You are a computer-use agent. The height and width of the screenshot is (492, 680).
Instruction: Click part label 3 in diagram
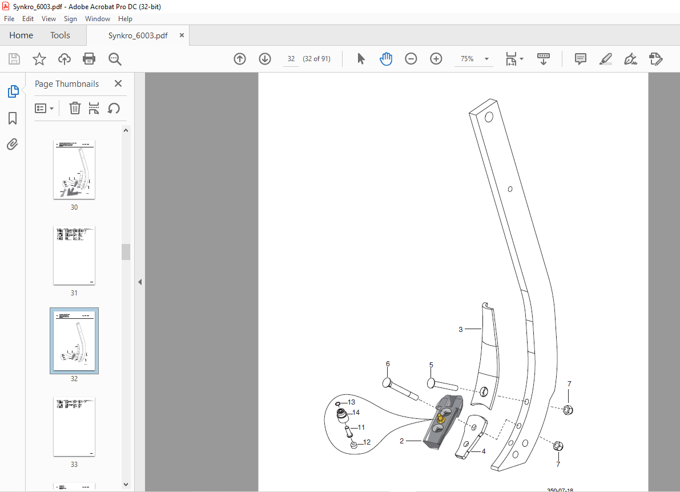[461, 330]
